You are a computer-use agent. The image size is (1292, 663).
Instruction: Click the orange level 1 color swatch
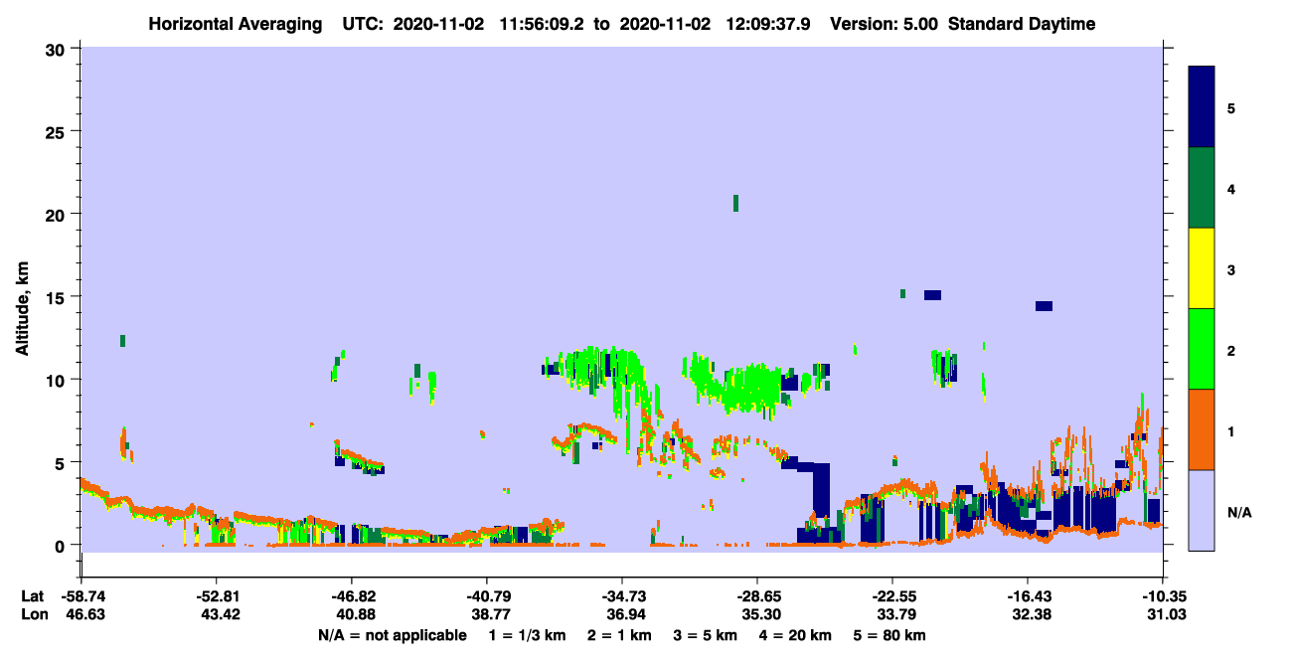[x=1202, y=429]
